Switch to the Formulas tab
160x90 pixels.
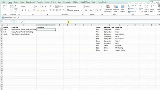pyautogui.click(x=40, y=2)
